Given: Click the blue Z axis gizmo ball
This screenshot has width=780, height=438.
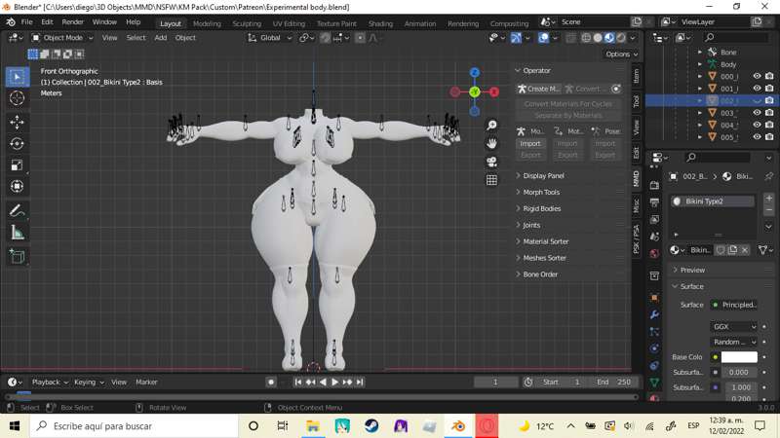Looking at the screenshot, I should pyautogui.click(x=475, y=72).
